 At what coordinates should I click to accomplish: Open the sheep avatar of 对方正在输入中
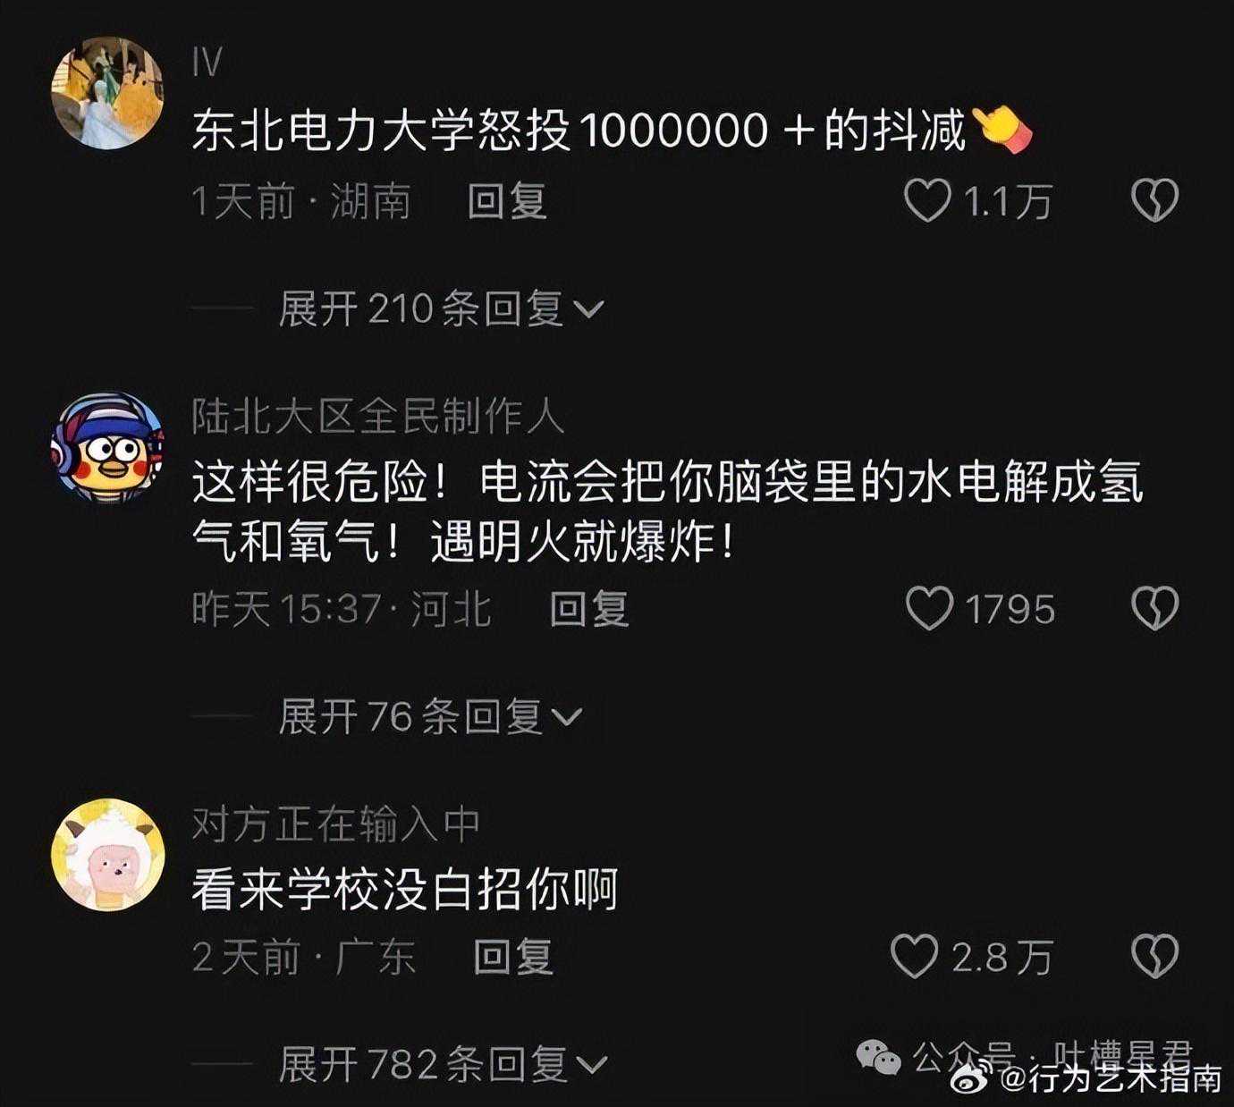(107, 855)
